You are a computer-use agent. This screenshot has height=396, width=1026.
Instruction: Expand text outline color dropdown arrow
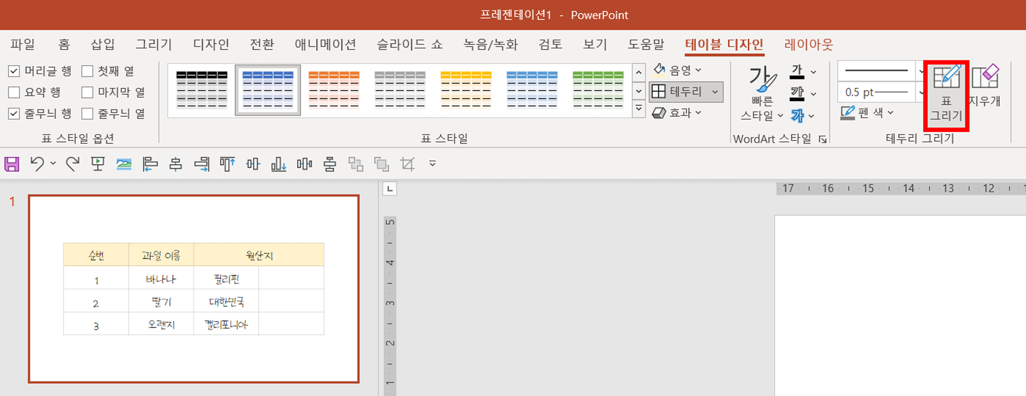[x=813, y=94]
